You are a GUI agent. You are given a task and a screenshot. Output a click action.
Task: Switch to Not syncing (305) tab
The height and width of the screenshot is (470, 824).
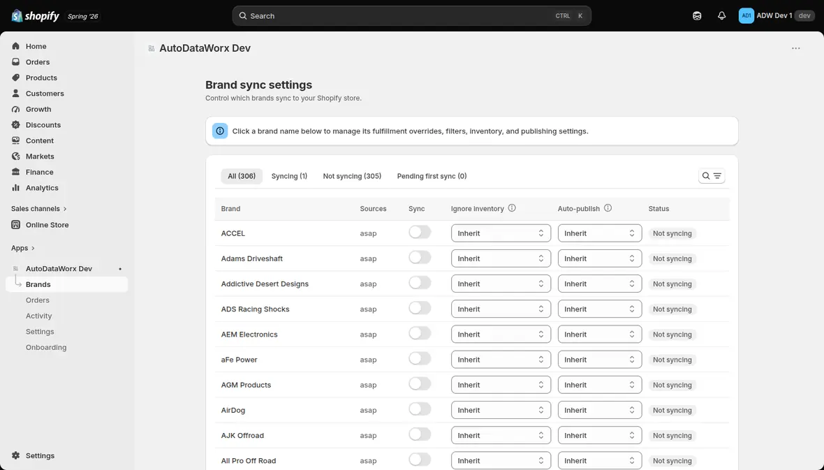[x=352, y=176]
